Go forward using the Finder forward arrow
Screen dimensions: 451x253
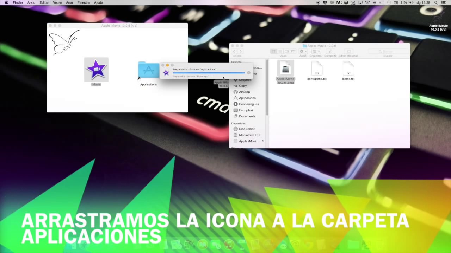(x=240, y=51)
